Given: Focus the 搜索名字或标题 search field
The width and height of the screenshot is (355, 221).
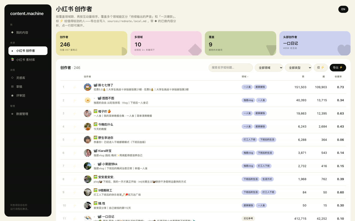Looking at the screenshot, I should (231, 68).
